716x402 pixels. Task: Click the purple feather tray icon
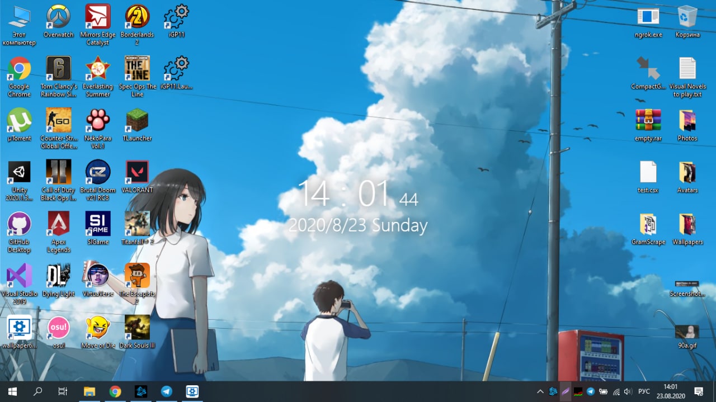pos(566,391)
